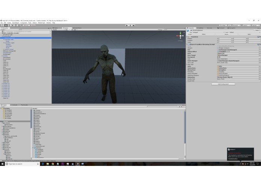261x185 pixels.
Task: Collapse the Transform component
Action: pos(187,37)
